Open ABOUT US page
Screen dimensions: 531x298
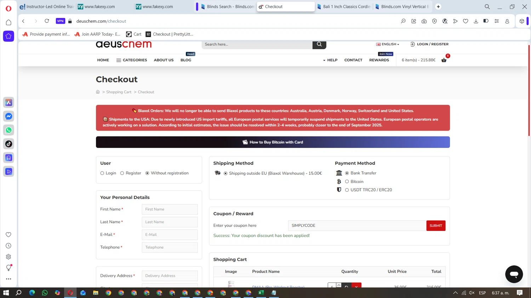click(x=164, y=60)
